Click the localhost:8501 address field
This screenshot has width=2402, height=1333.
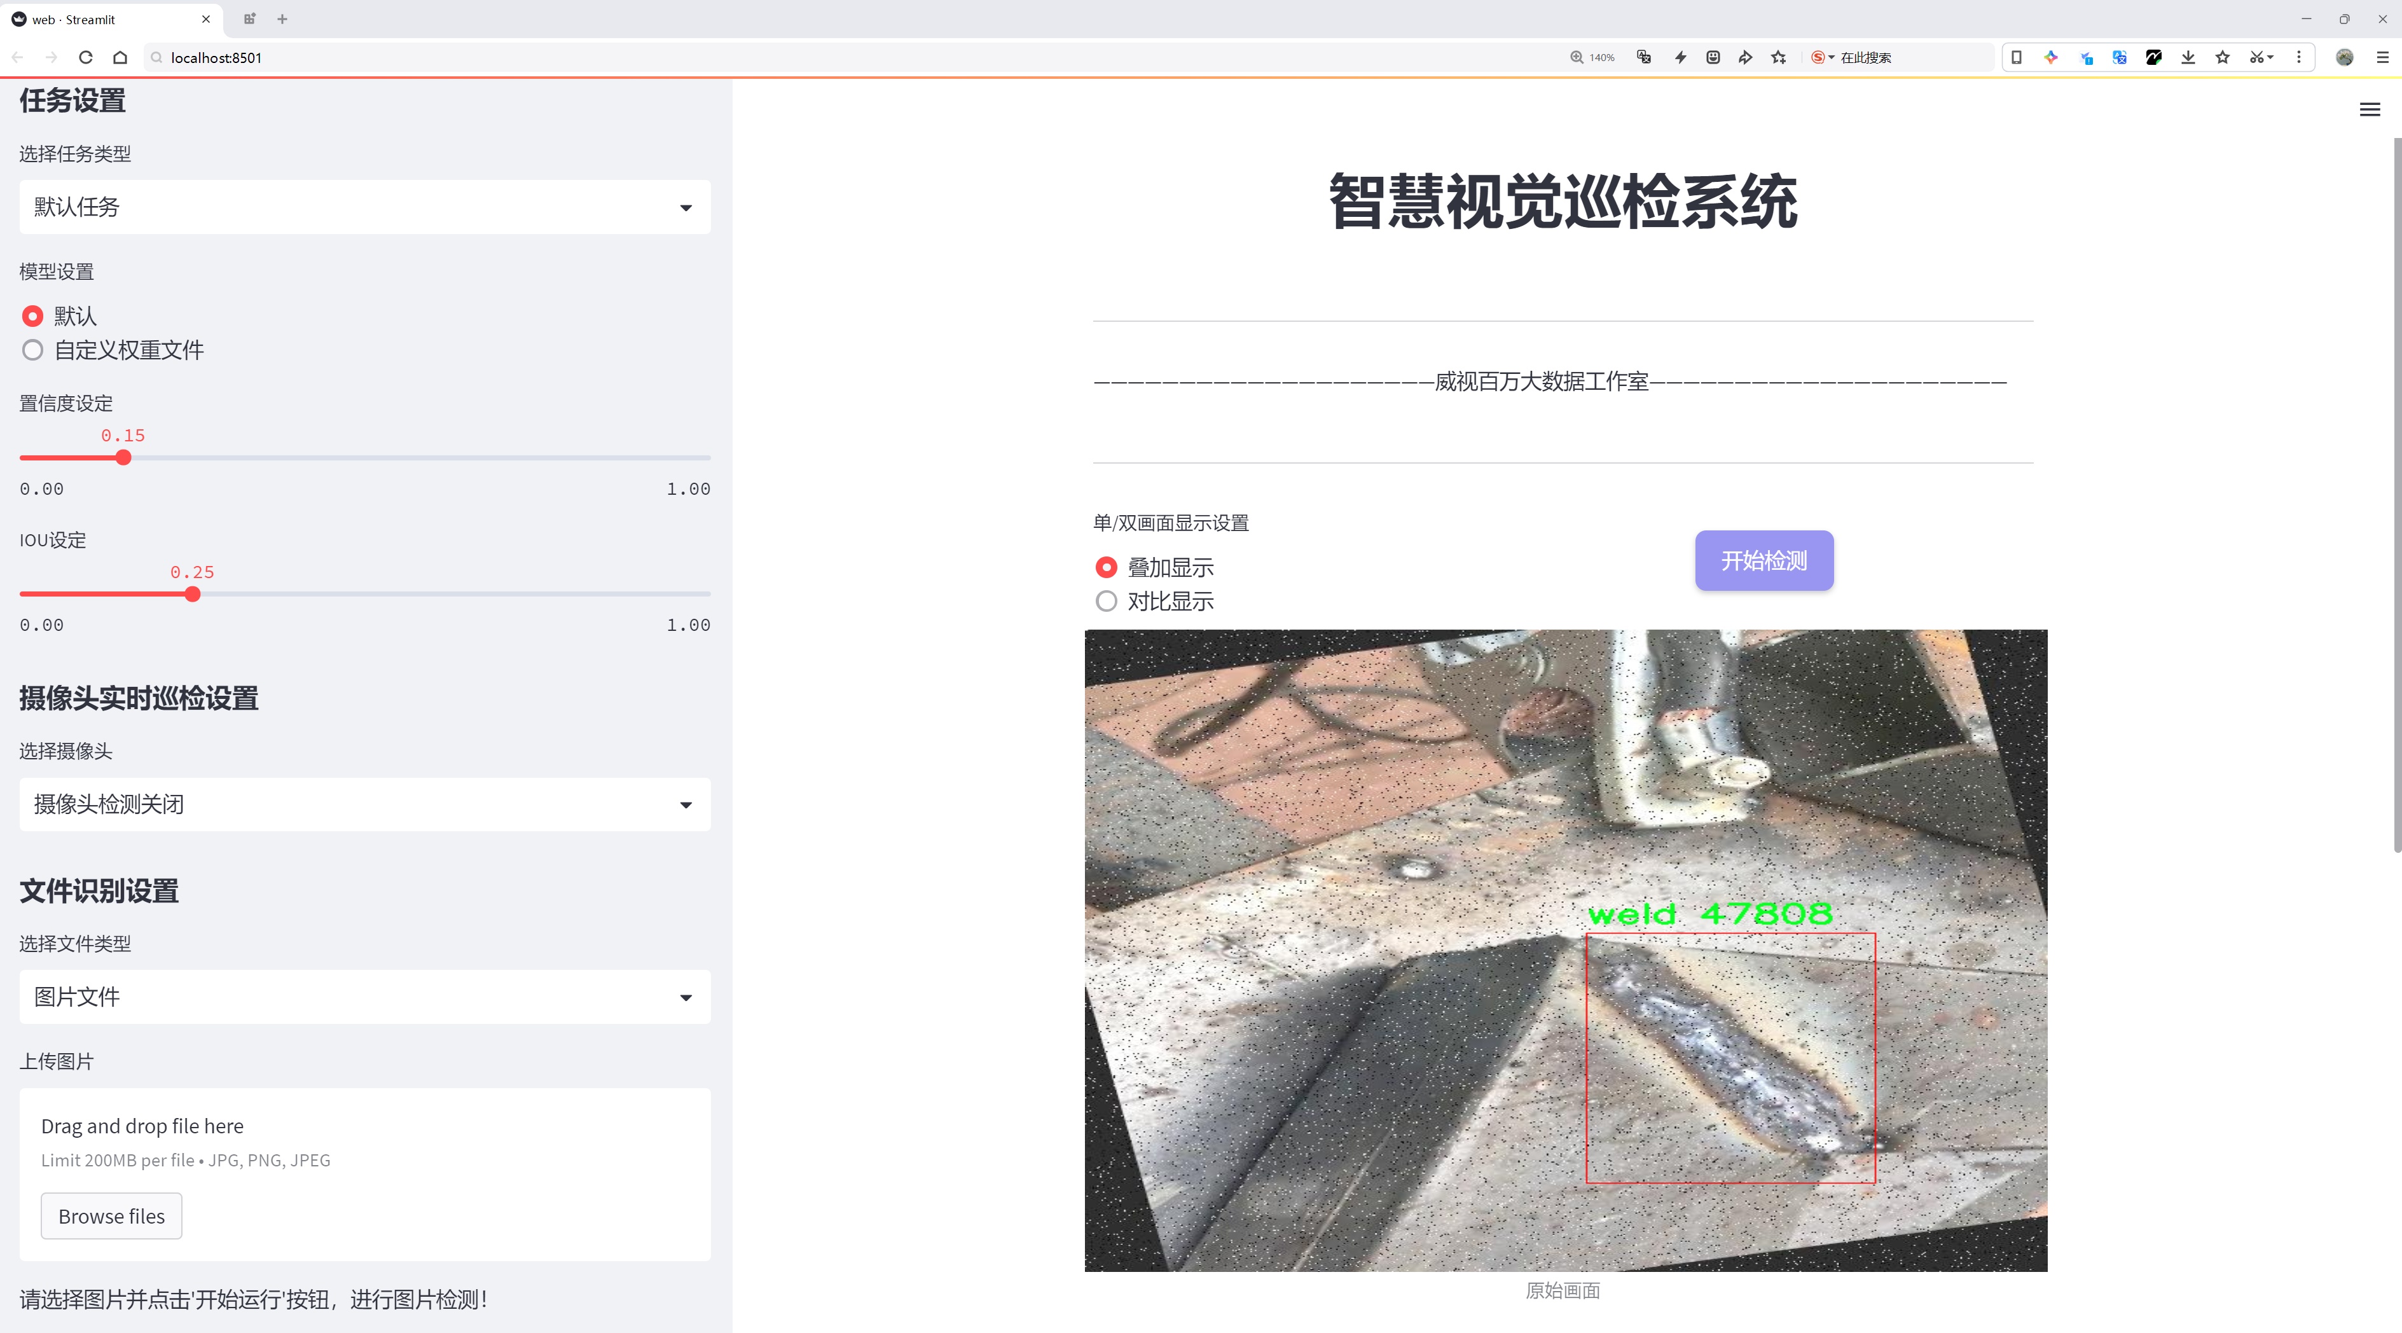click(x=839, y=58)
